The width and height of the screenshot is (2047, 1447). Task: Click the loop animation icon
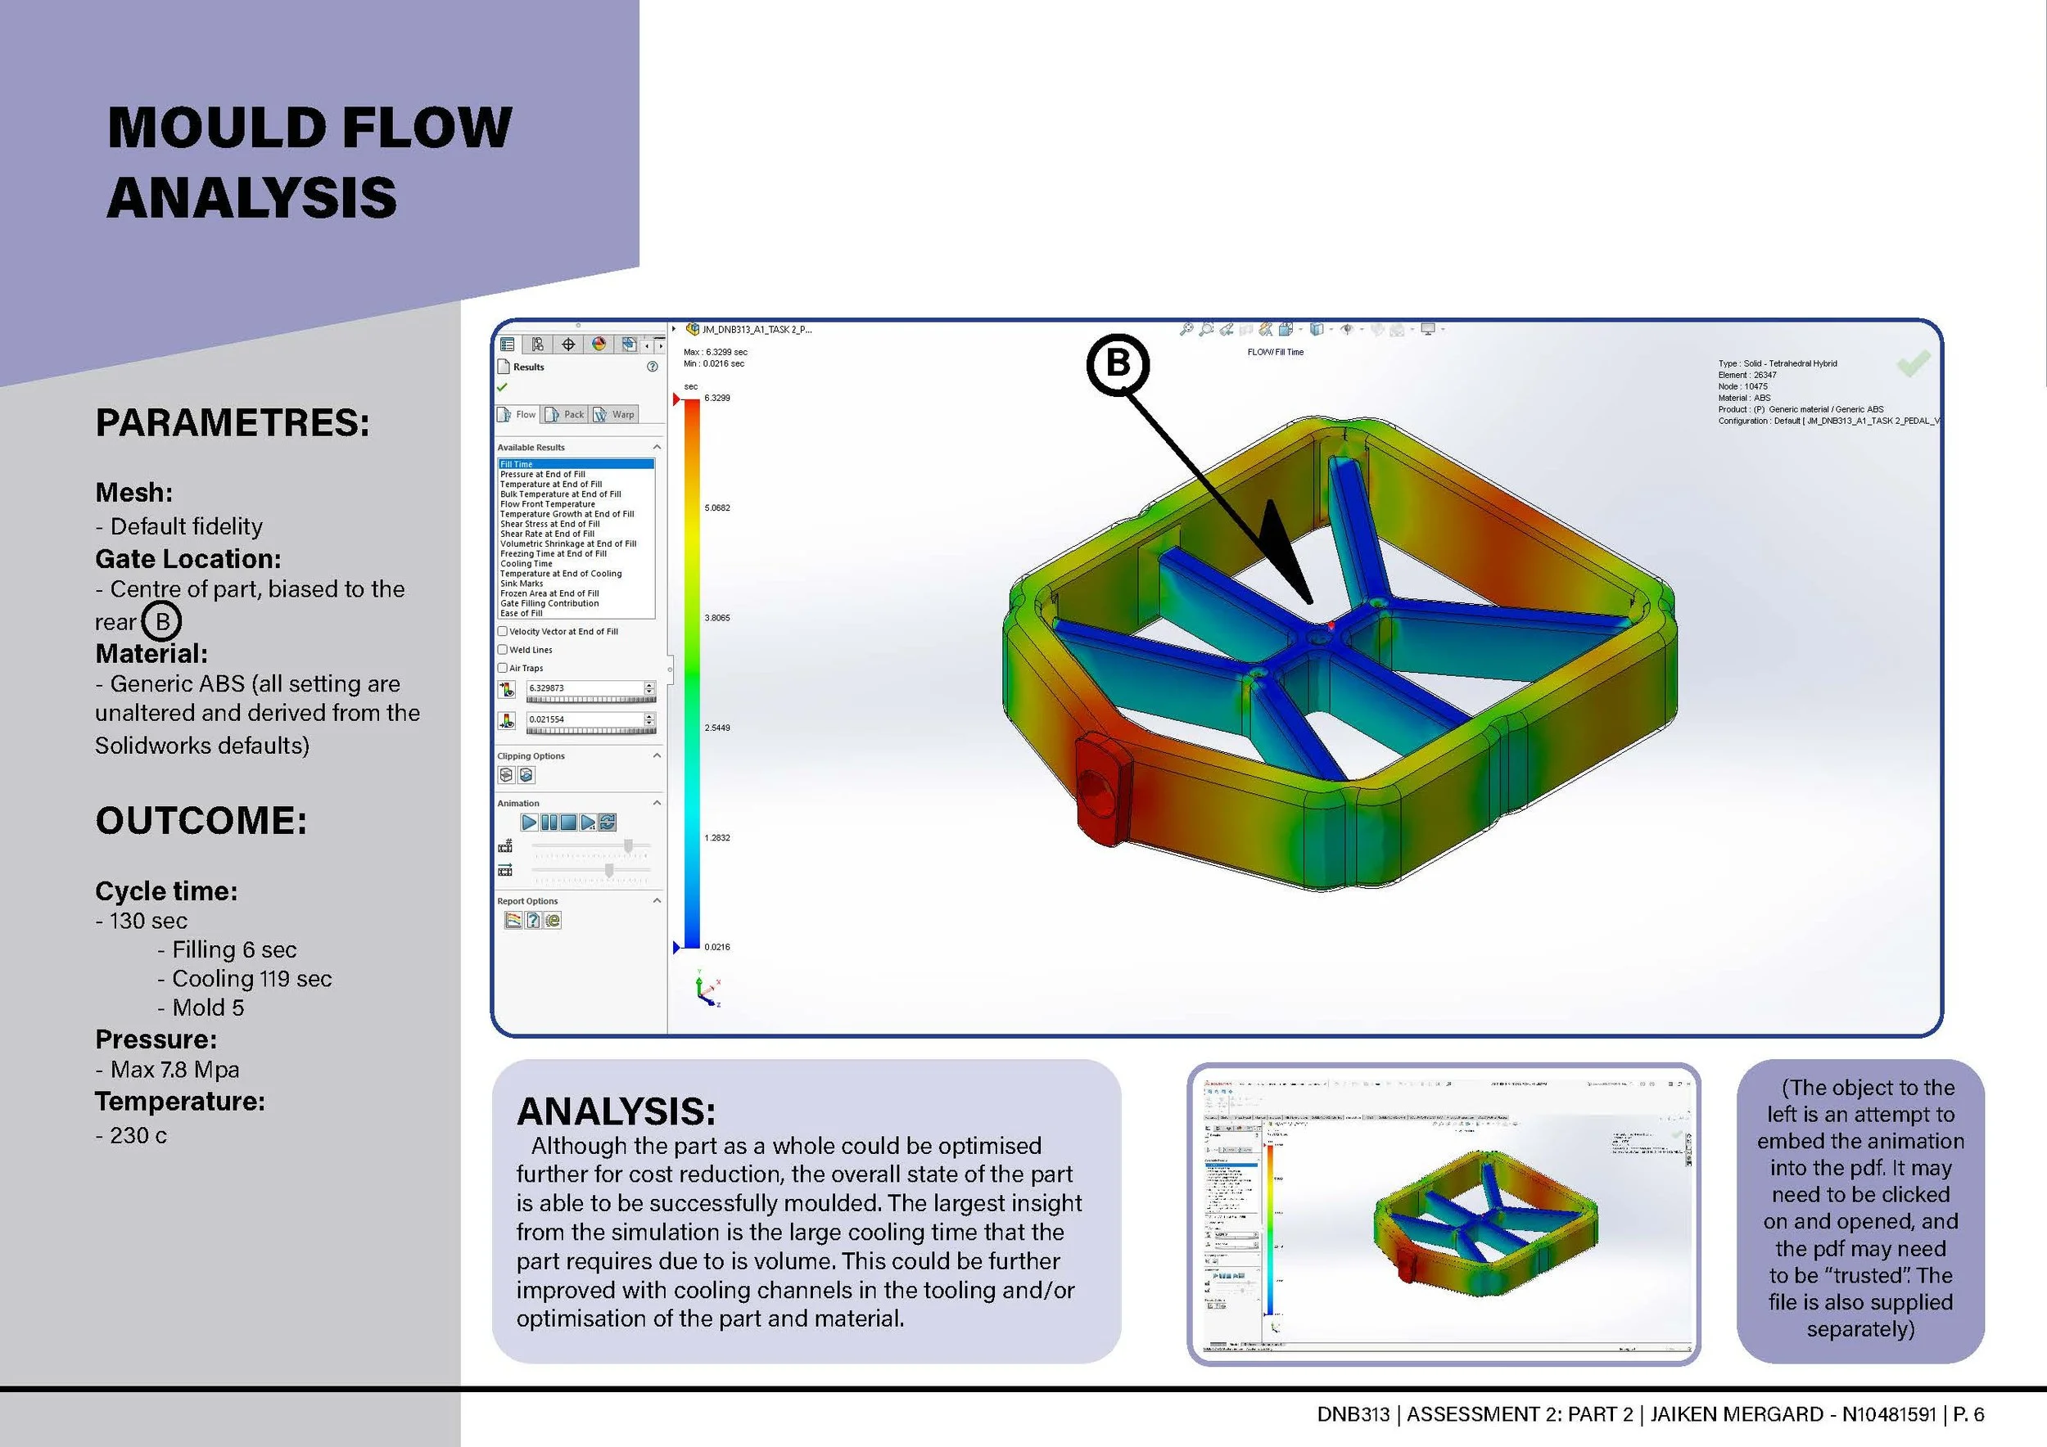click(x=608, y=823)
